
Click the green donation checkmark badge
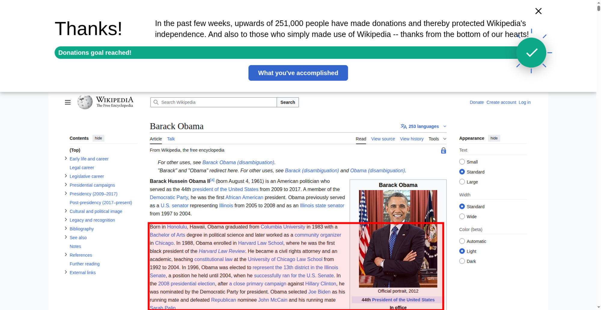click(x=531, y=53)
